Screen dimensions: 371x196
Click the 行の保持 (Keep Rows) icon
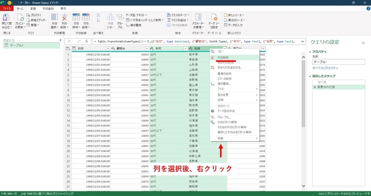pyautogui.click(x=76, y=17)
